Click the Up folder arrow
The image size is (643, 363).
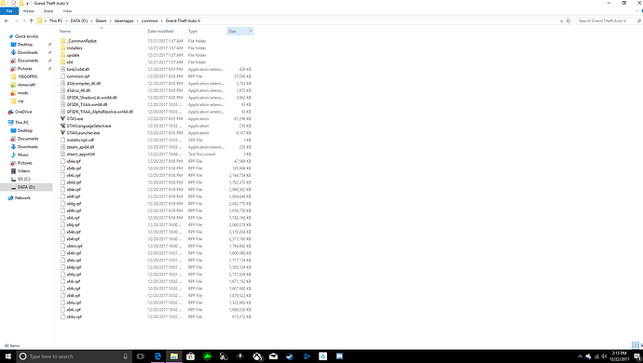click(31, 20)
